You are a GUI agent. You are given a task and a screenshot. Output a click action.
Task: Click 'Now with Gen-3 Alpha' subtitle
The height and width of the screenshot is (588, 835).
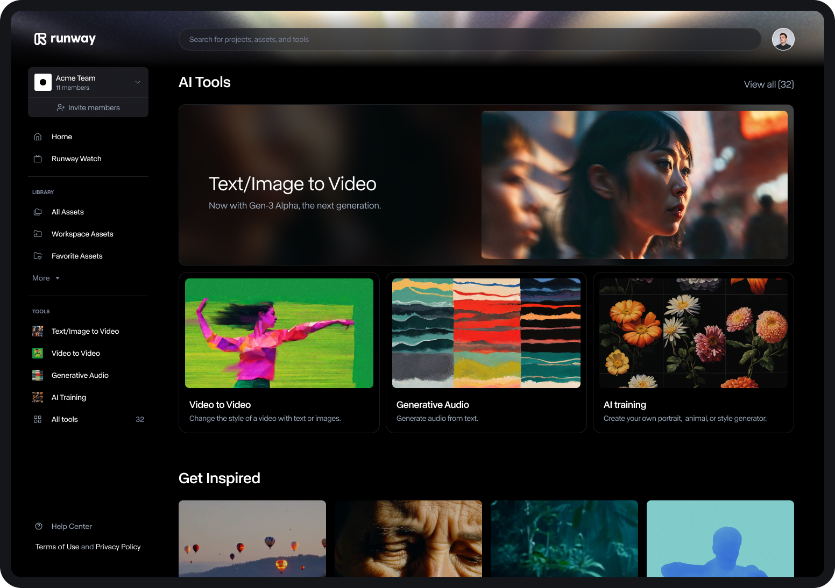coord(295,205)
